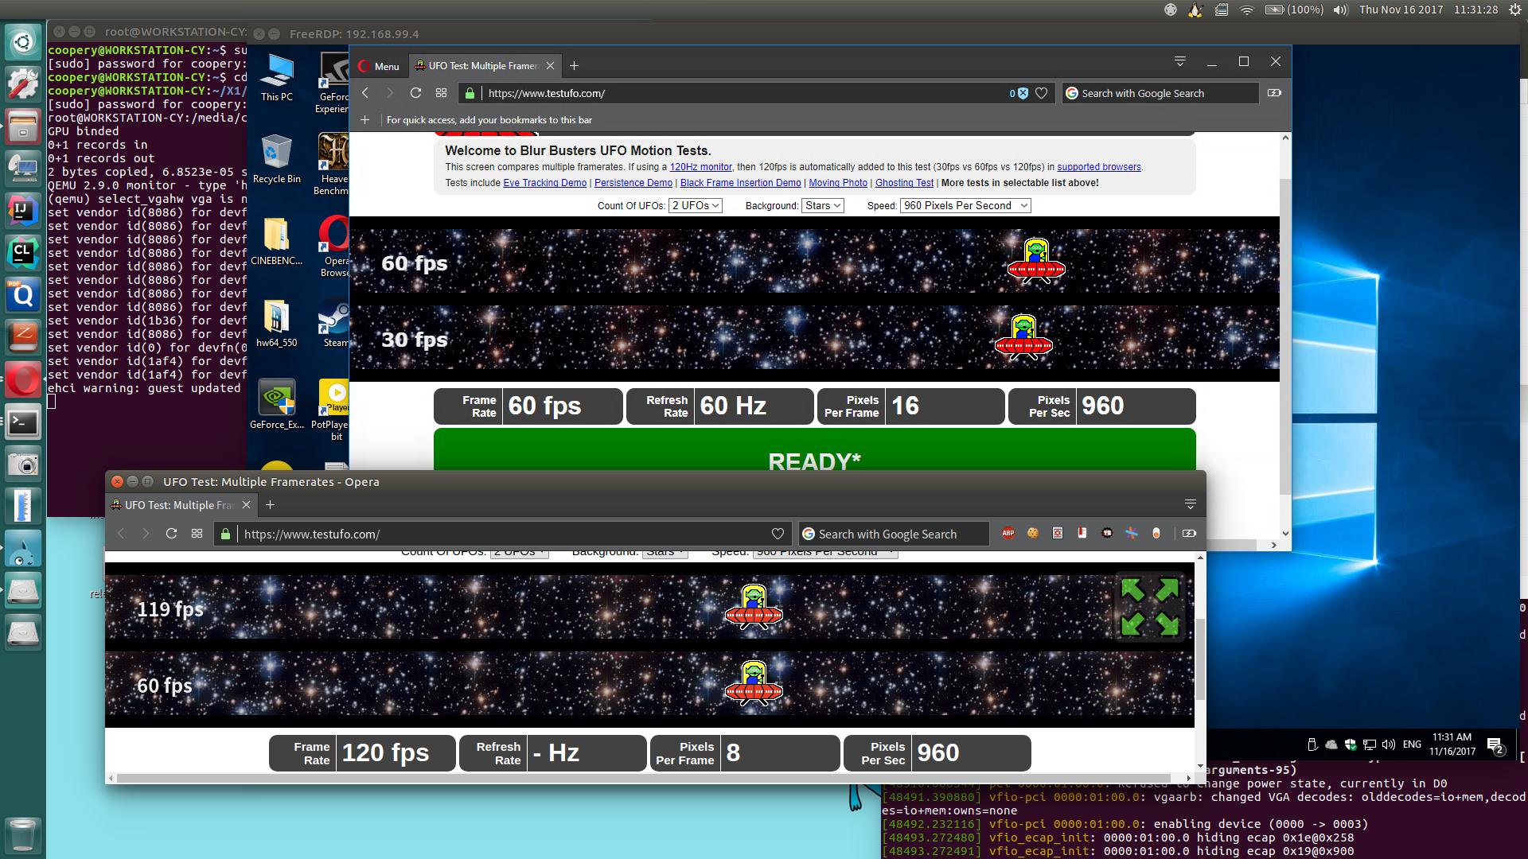Click the green fullscreen arrows icon
Image resolution: width=1528 pixels, height=859 pixels.
click(1149, 607)
